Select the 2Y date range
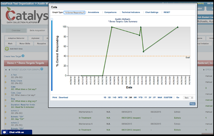The height and width of the screenshot is (136, 214). coord(150,98)
